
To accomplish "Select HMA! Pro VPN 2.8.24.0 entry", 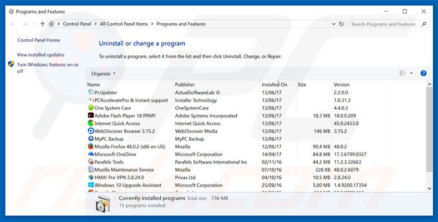I will click(x=119, y=177).
